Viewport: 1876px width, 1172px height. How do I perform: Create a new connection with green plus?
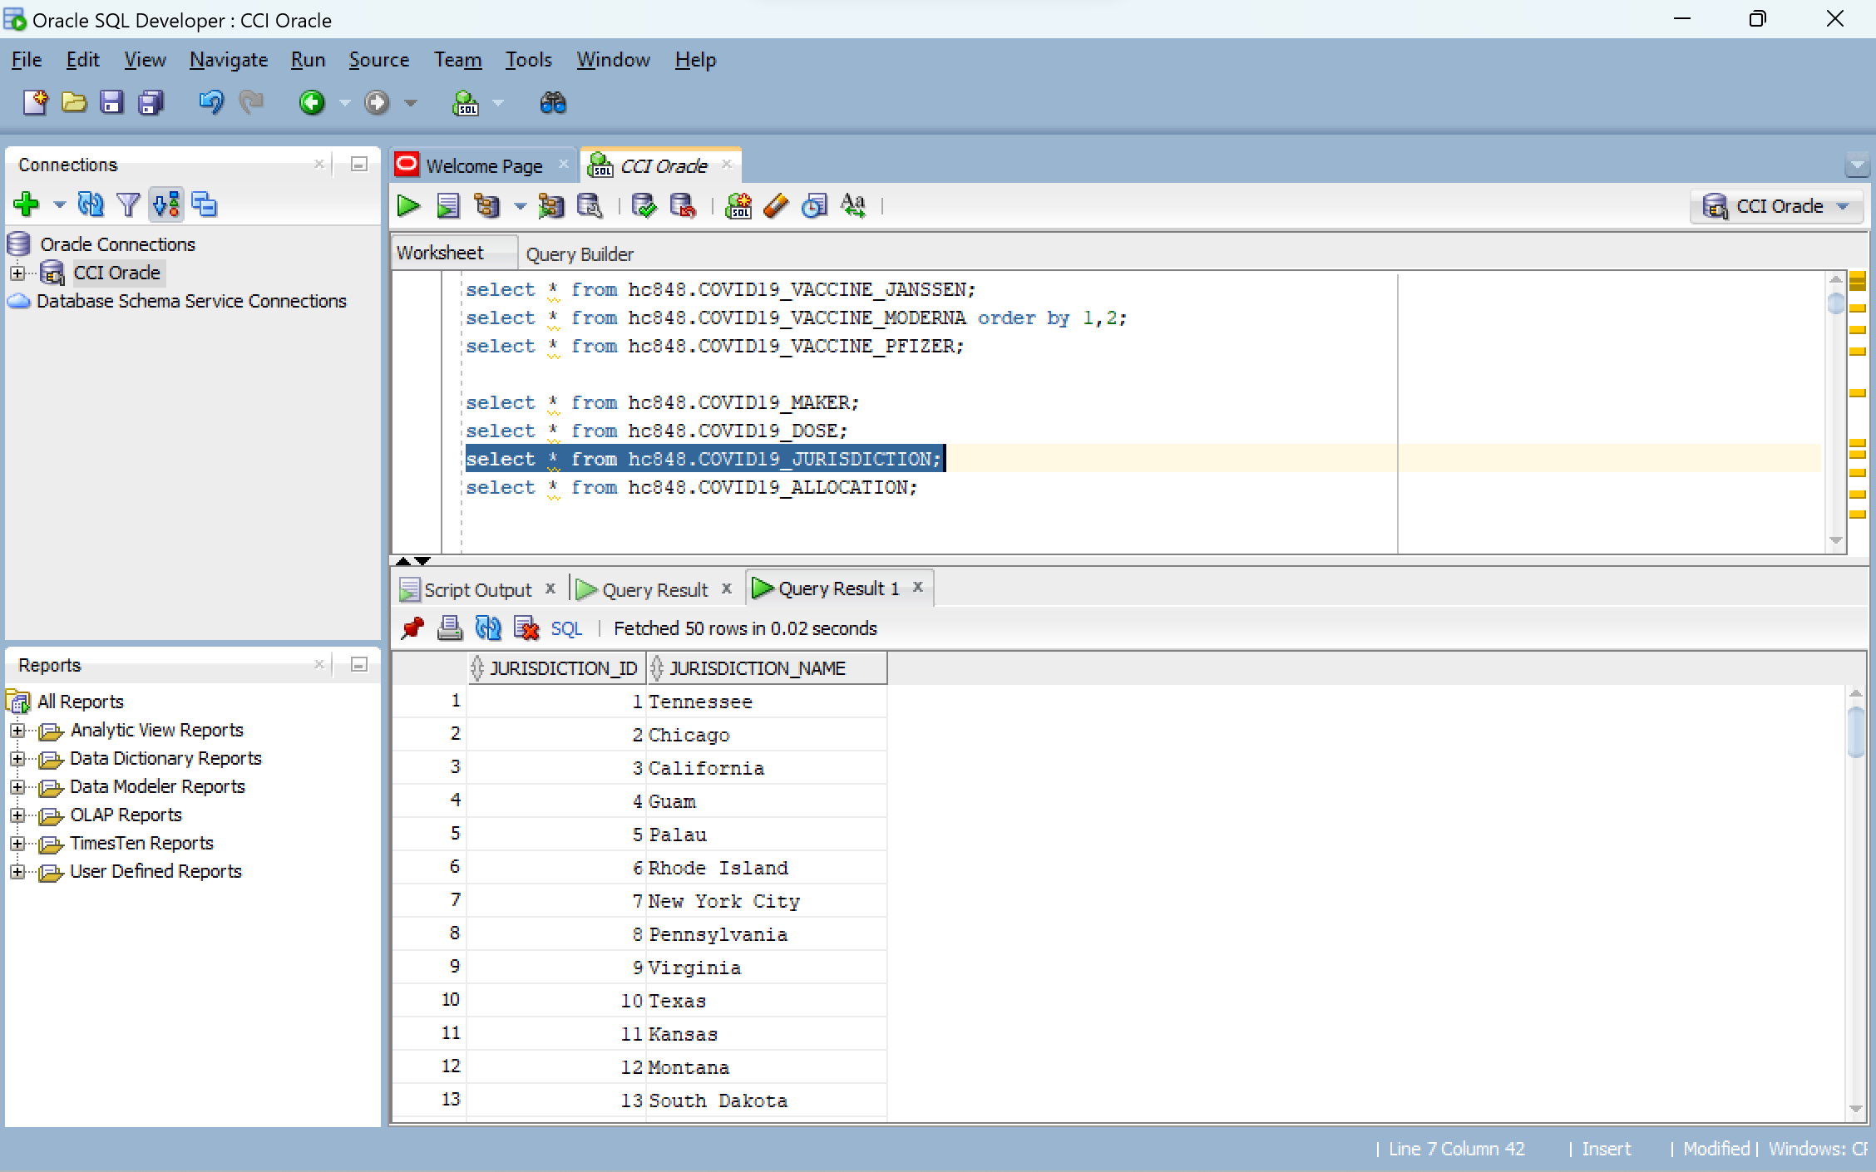tap(26, 204)
